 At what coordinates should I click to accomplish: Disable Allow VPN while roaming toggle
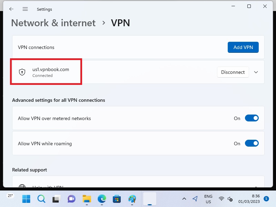(x=252, y=144)
